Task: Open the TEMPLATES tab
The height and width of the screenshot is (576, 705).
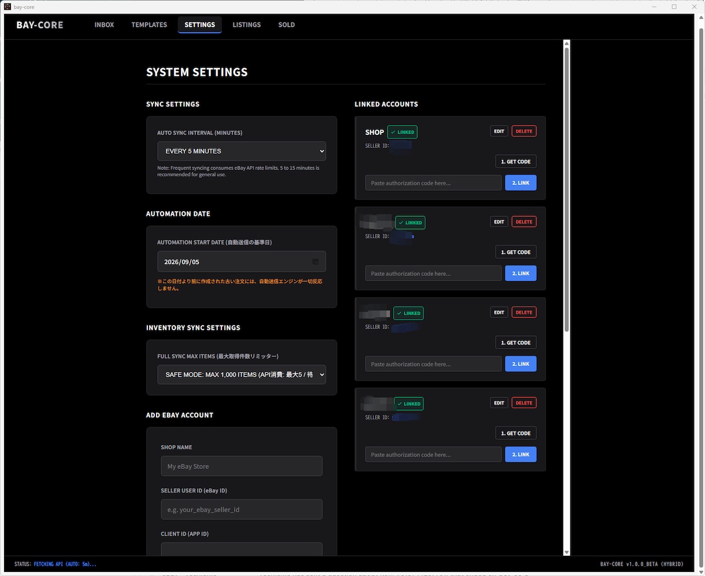Action: 149,25
